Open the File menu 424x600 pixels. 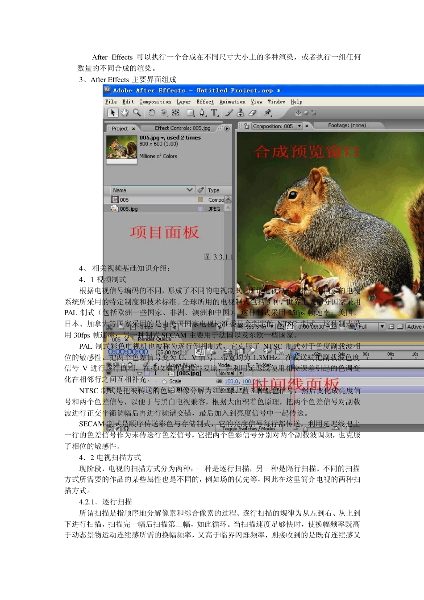(x=111, y=102)
